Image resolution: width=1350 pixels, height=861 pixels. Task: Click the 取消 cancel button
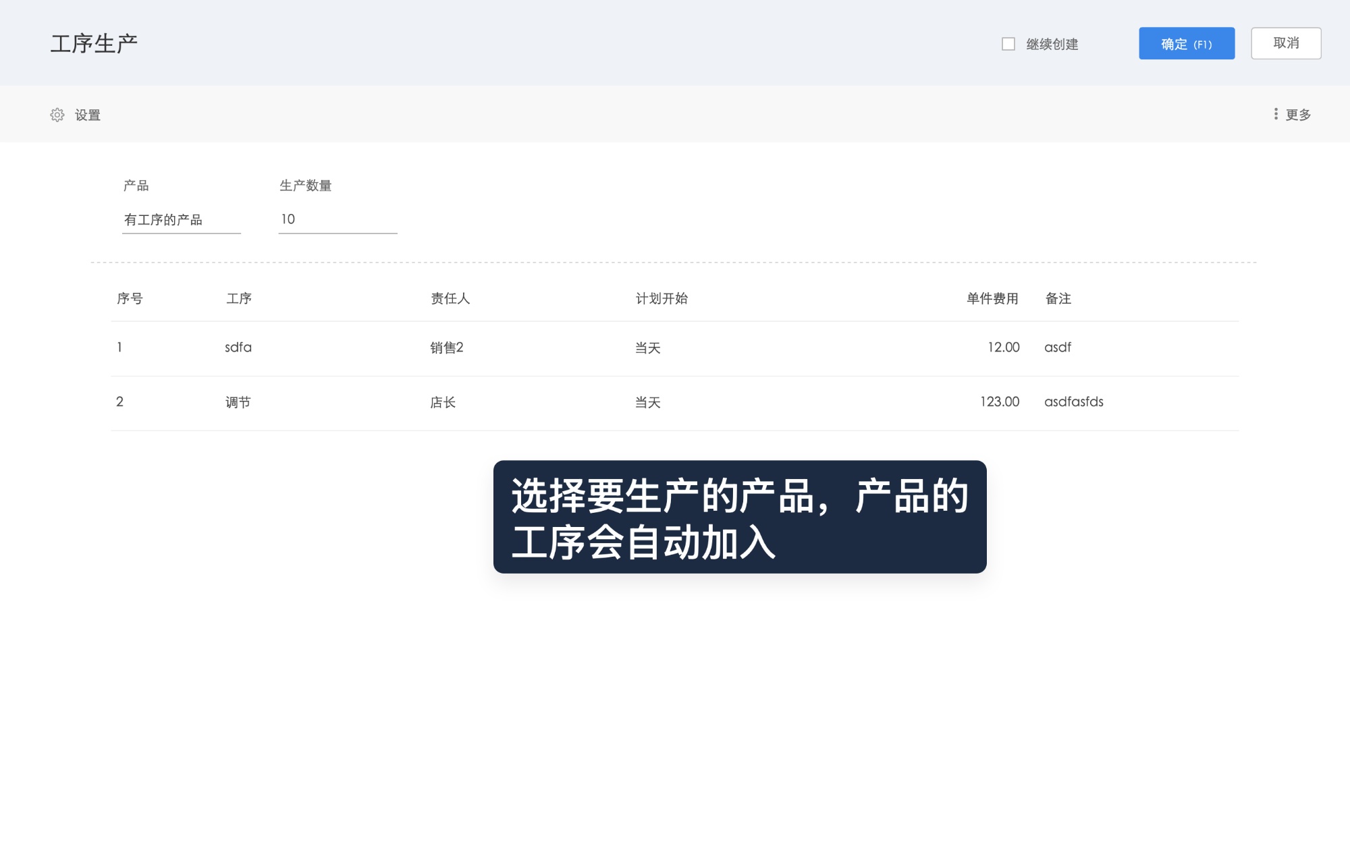1286,43
